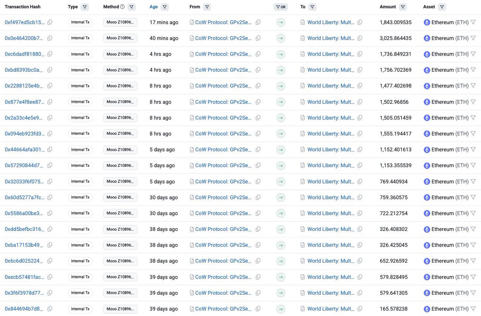Open Age column filter
Screen dimensions: 481x316
[x=165, y=7]
